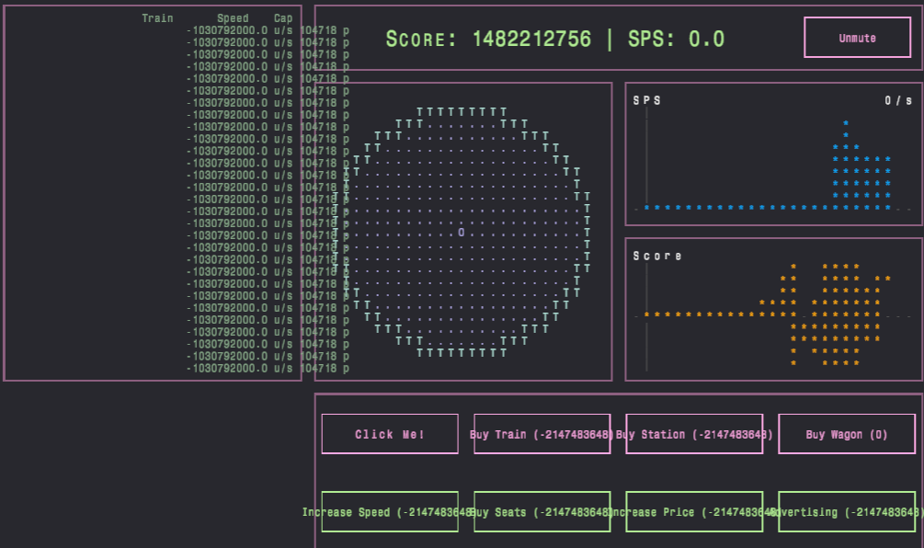Click the Speed column header
The image size is (924, 548).
(233, 18)
